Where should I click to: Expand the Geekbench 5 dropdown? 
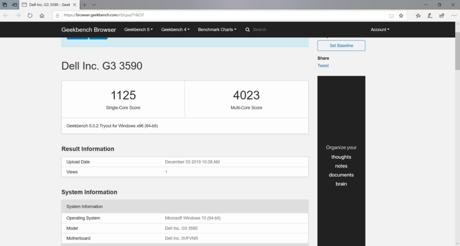click(x=139, y=30)
